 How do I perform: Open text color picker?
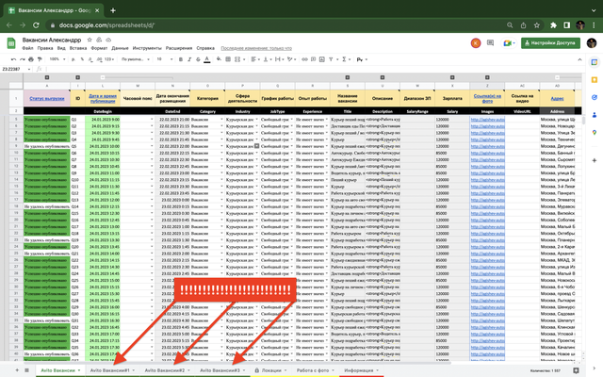click(x=207, y=59)
